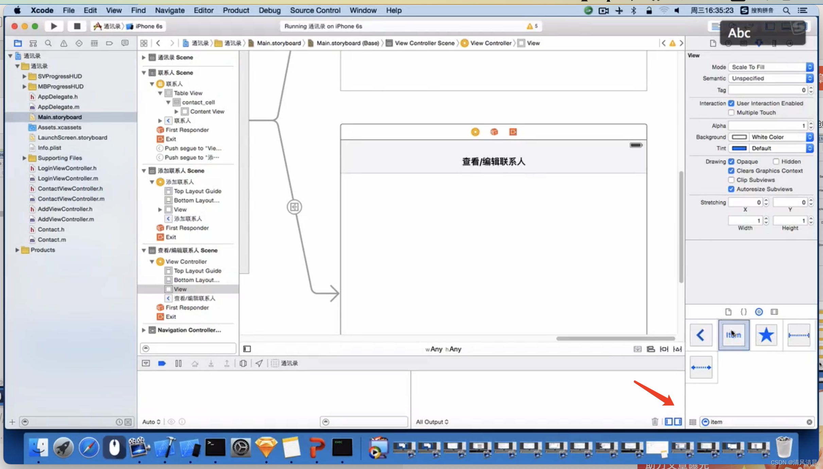Screen dimensions: 823x469
Task: Toggle the Opaque checkbox
Action: coord(731,161)
